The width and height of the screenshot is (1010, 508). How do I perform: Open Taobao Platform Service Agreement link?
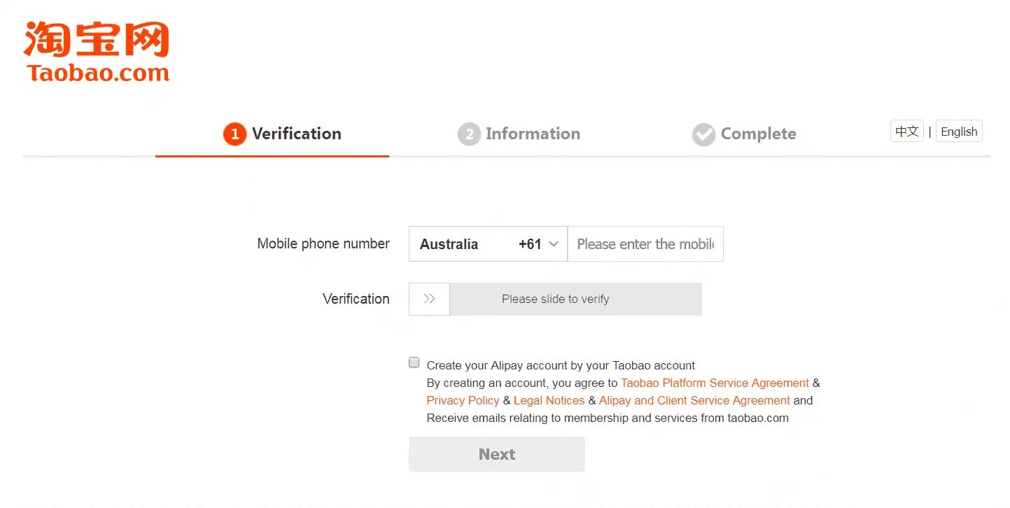coord(715,383)
